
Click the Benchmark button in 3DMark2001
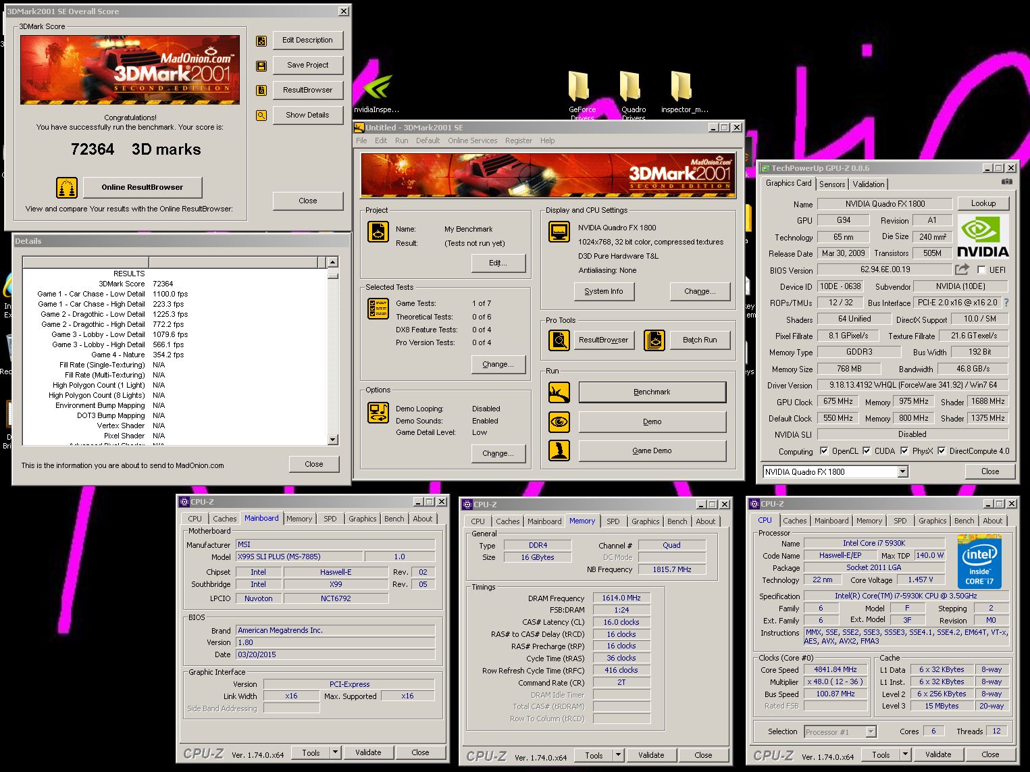[x=652, y=392]
